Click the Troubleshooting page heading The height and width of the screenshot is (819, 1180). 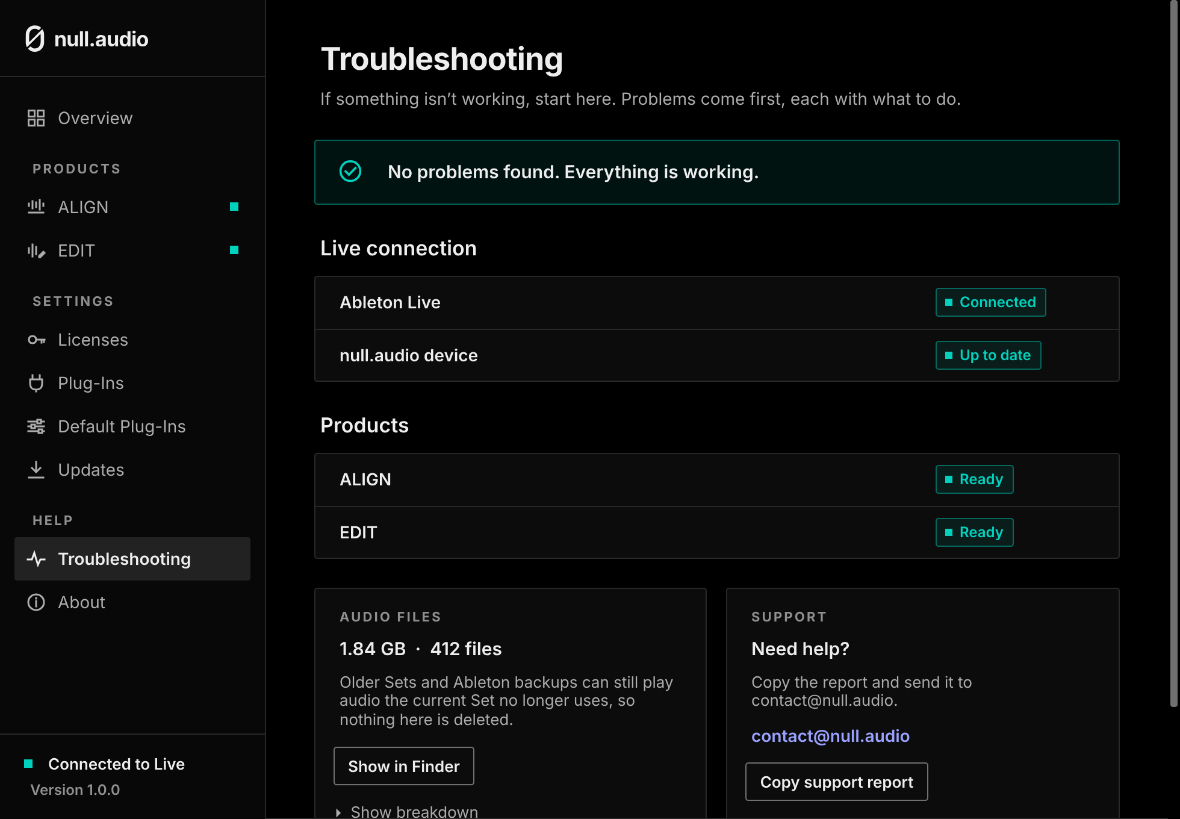(442, 59)
